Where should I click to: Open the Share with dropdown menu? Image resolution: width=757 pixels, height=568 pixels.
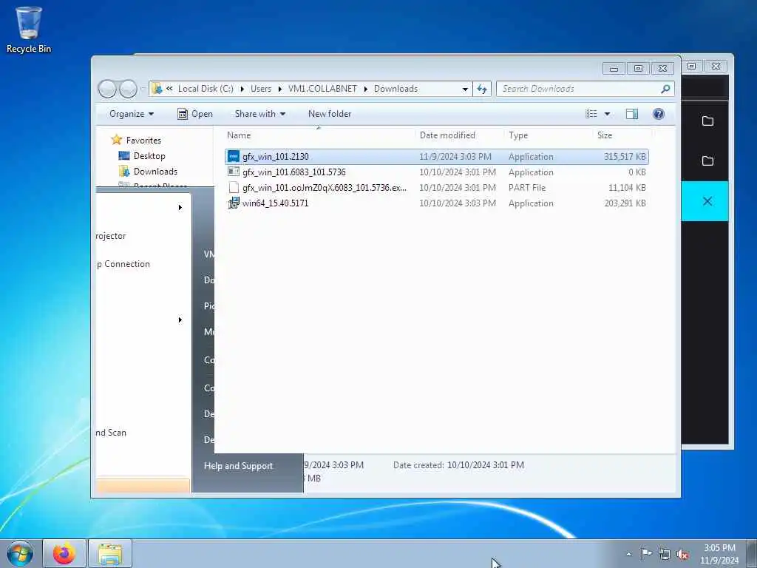tap(259, 114)
